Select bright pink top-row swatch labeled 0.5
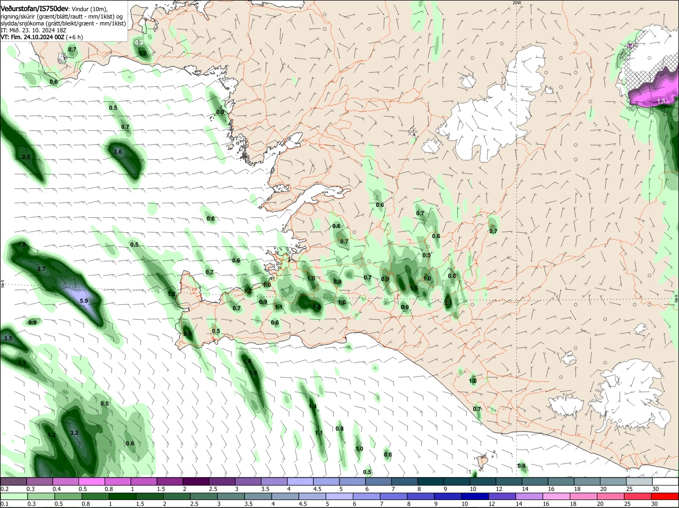The width and height of the screenshot is (679, 508). point(91,481)
